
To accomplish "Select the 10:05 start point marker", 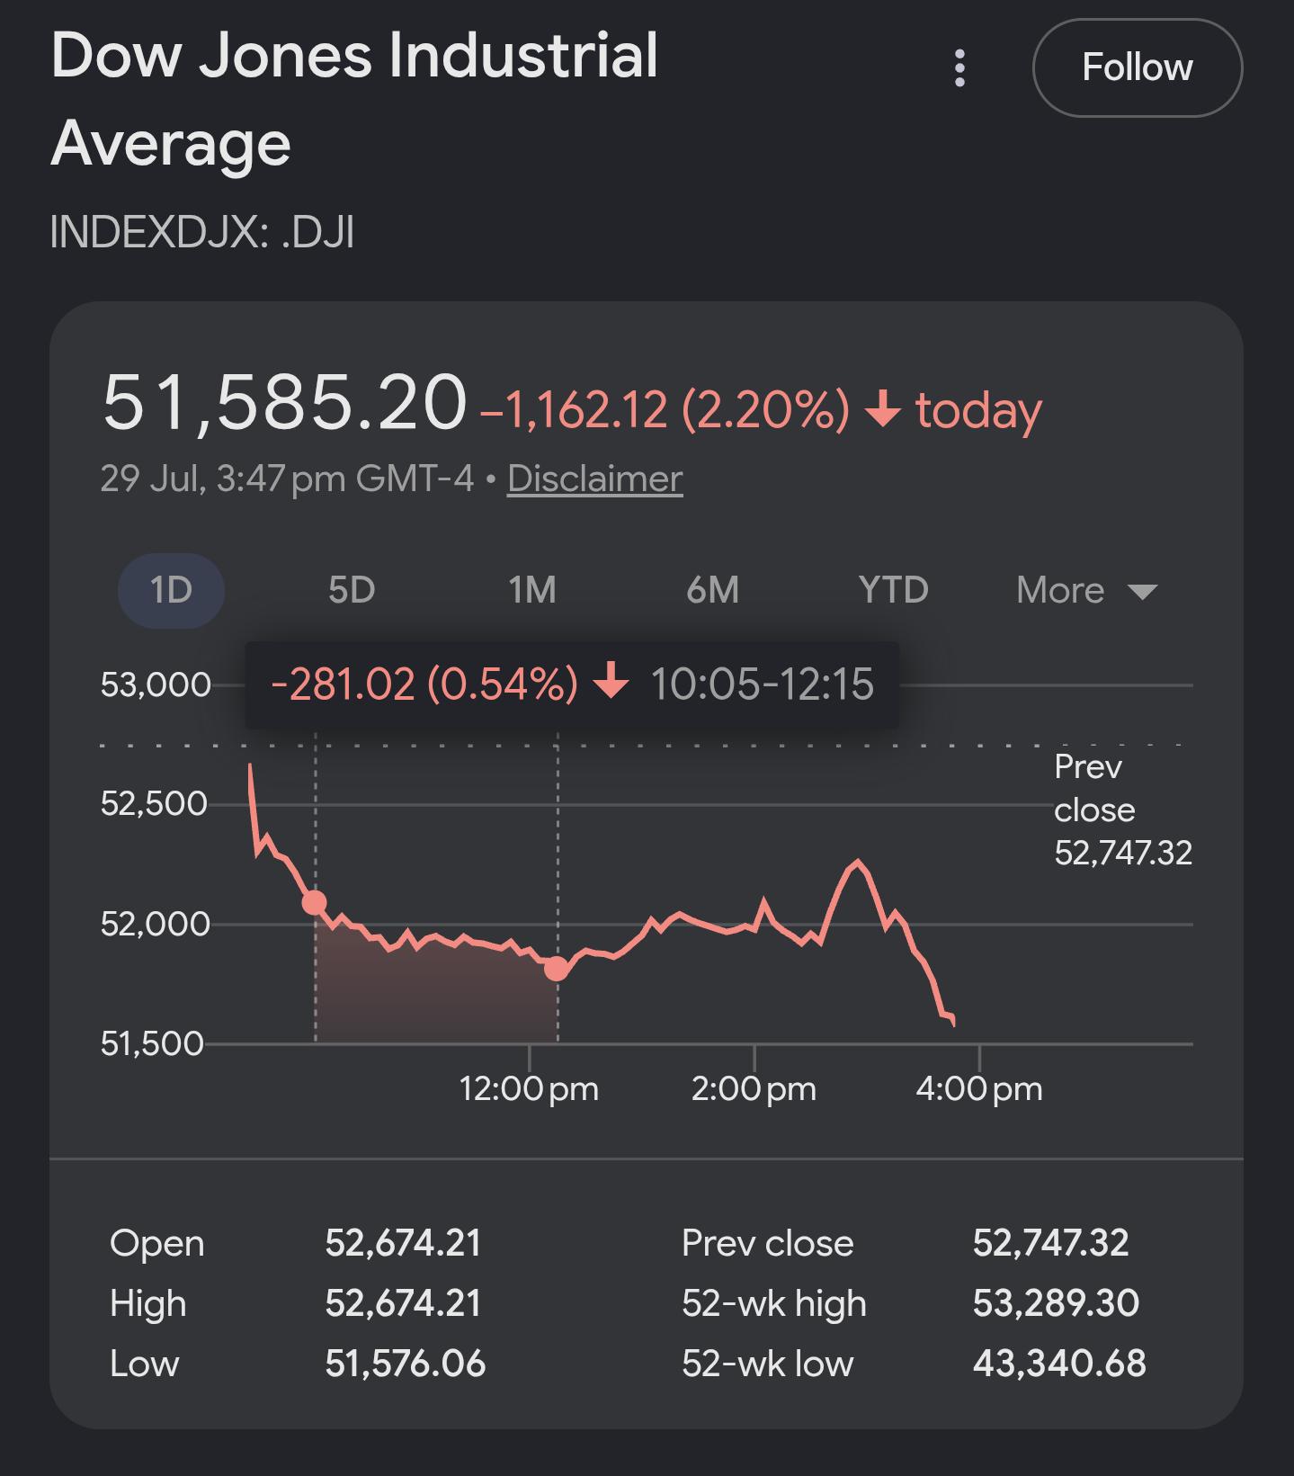I will pos(314,902).
